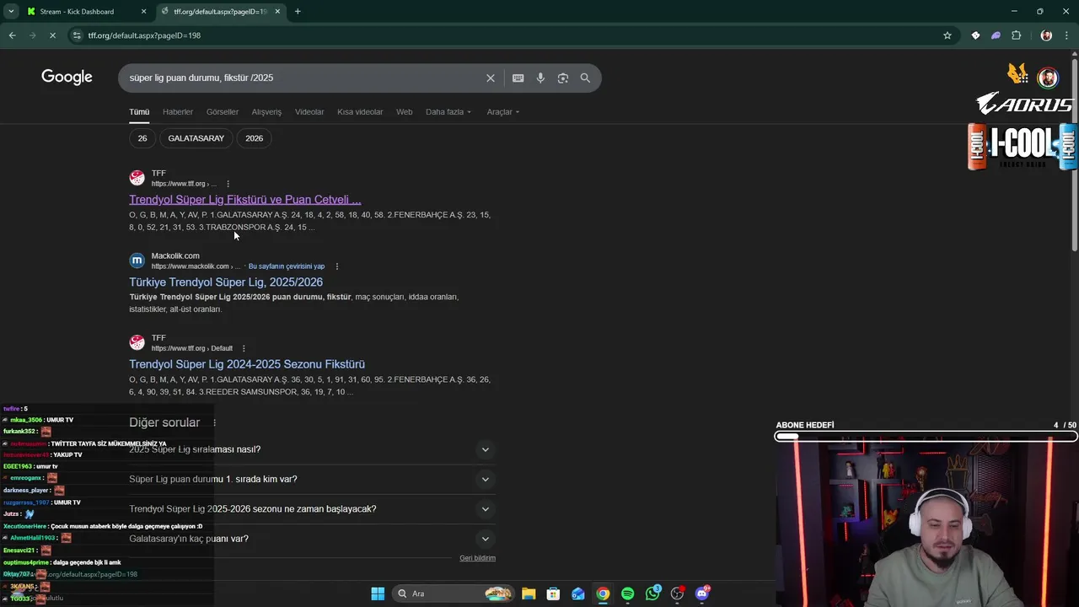Click the white tag-shaped extension icon
1079x607 pixels.
coord(975,35)
